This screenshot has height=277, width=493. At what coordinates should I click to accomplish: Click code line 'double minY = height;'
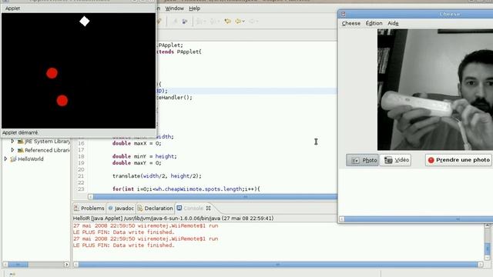tap(144, 156)
